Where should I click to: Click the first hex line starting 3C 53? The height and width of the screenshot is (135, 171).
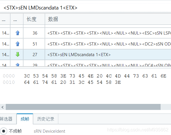[95, 76]
